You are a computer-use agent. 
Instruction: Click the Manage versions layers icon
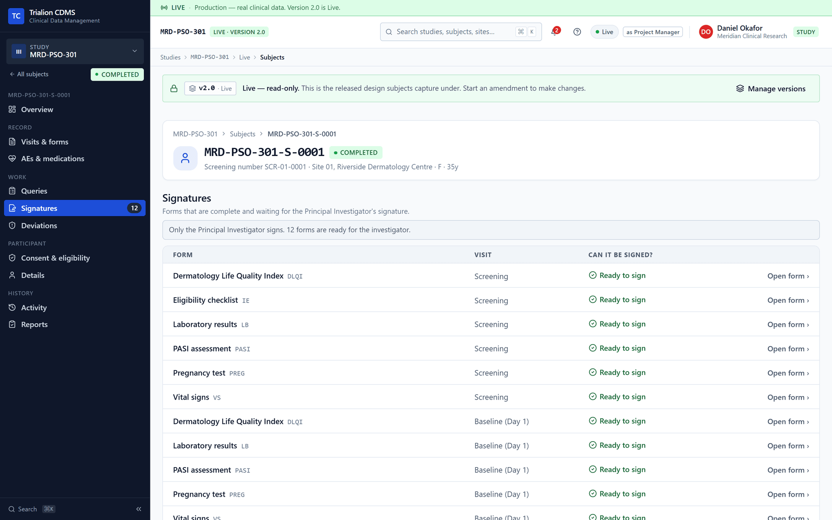point(740,88)
